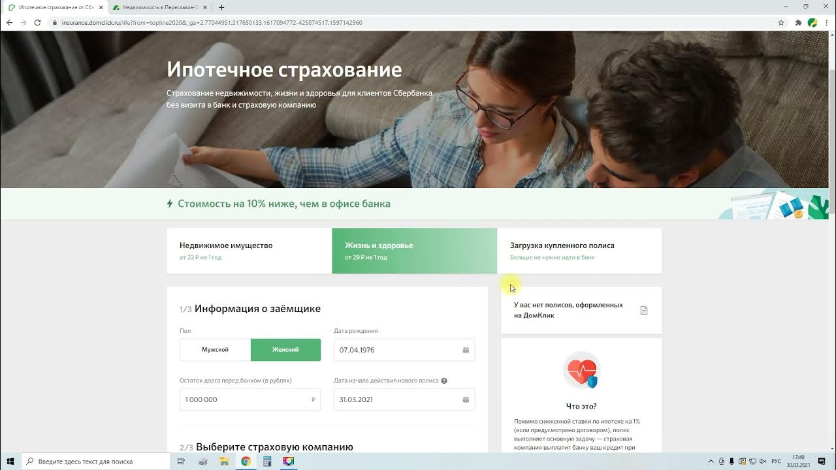Open the Недвижимое имущество insurance tab
Viewport: 836px width, 470px height.
click(249, 251)
